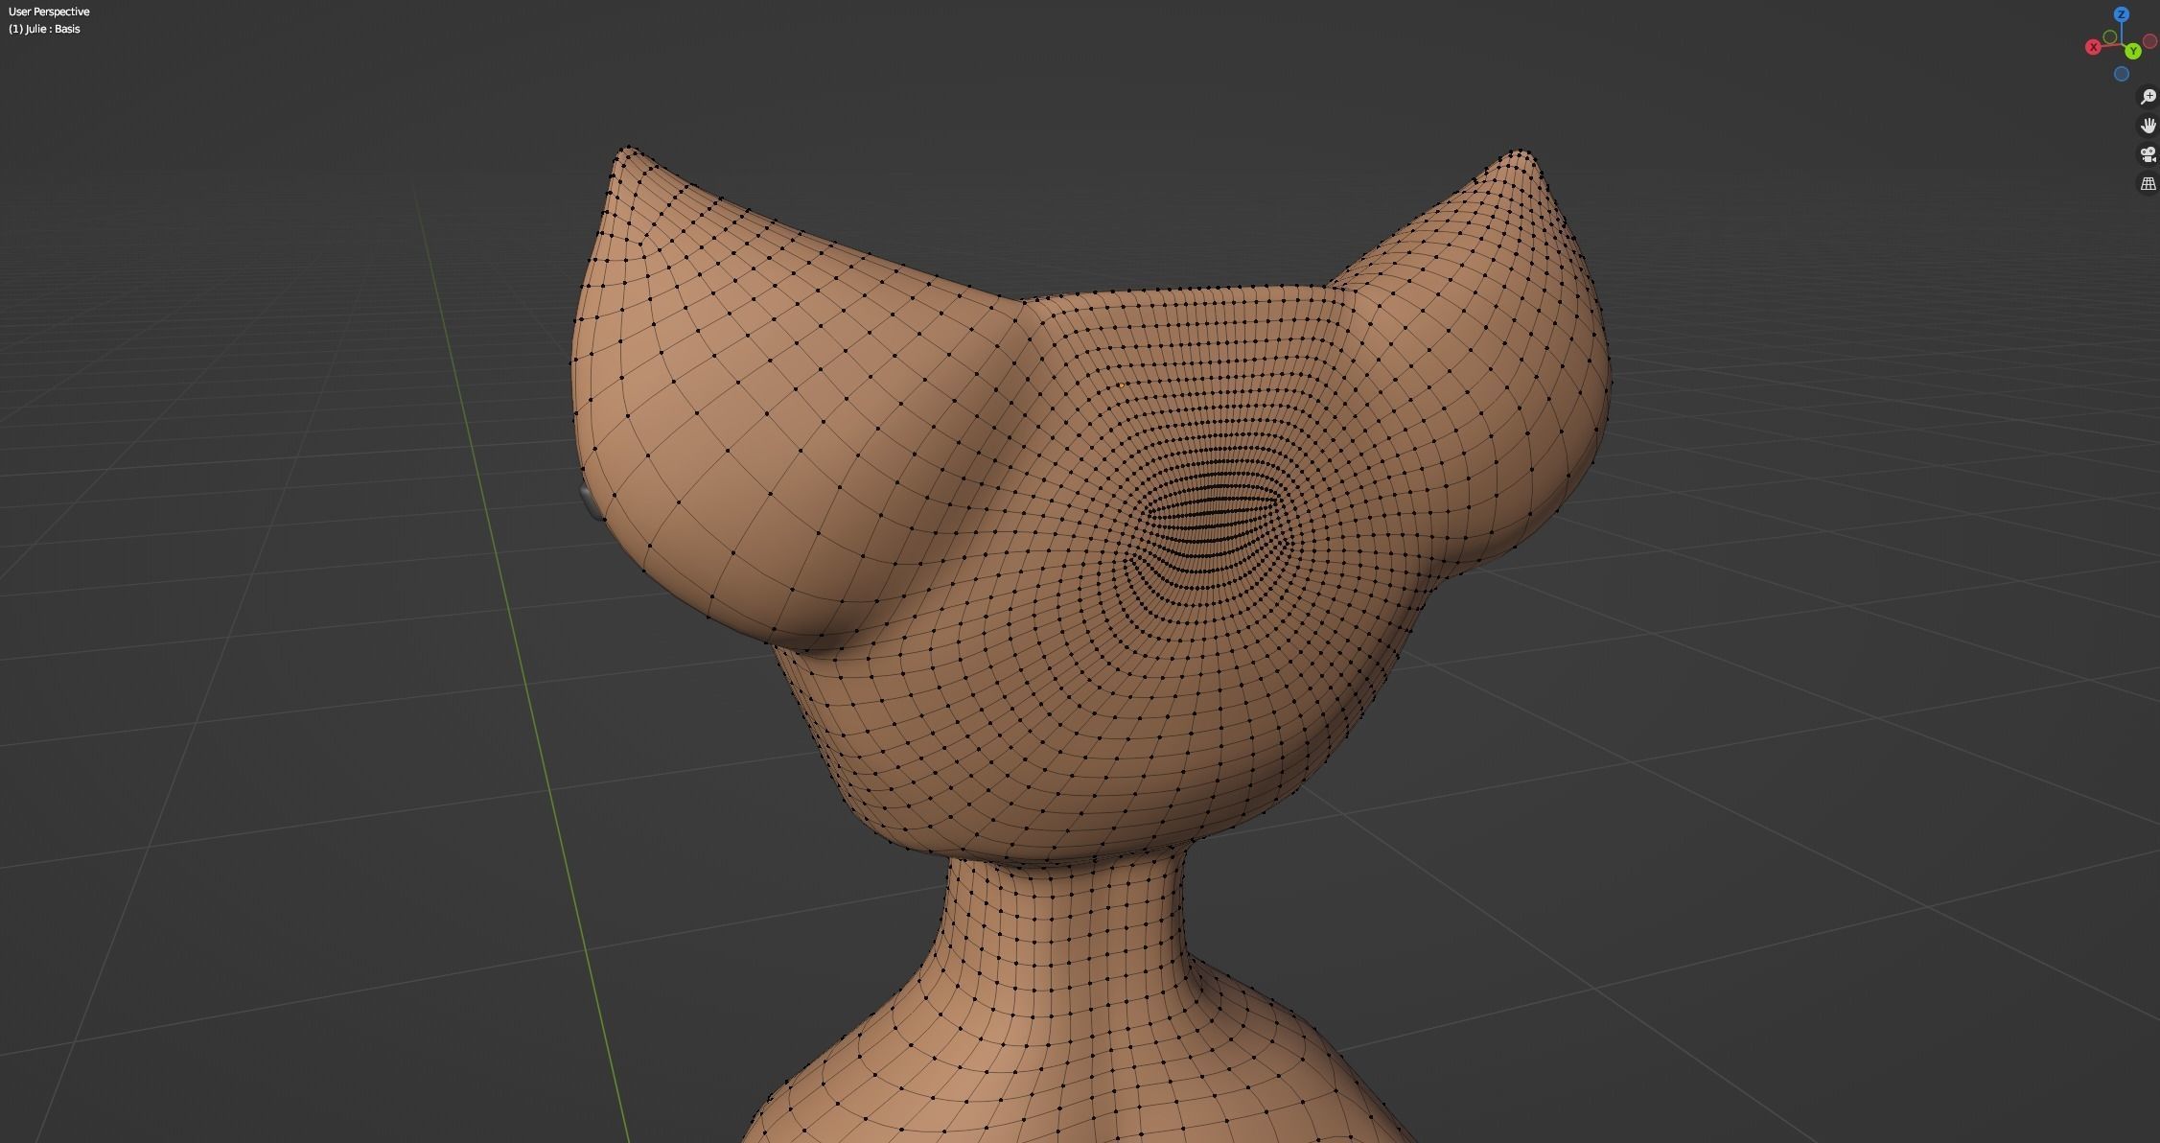The image size is (2160, 1143).
Task: Select the orange highlighted vertex on forehead
Action: [1122, 385]
